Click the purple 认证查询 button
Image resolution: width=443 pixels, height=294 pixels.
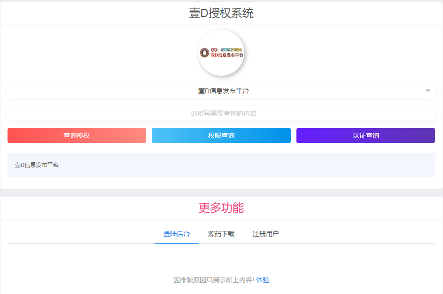coord(365,135)
